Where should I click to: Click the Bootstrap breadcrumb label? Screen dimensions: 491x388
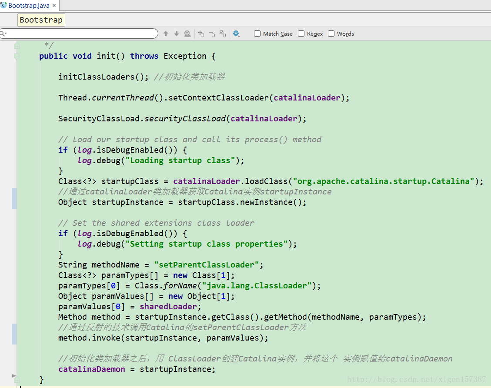pyautogui.click(x=41, y=20)
